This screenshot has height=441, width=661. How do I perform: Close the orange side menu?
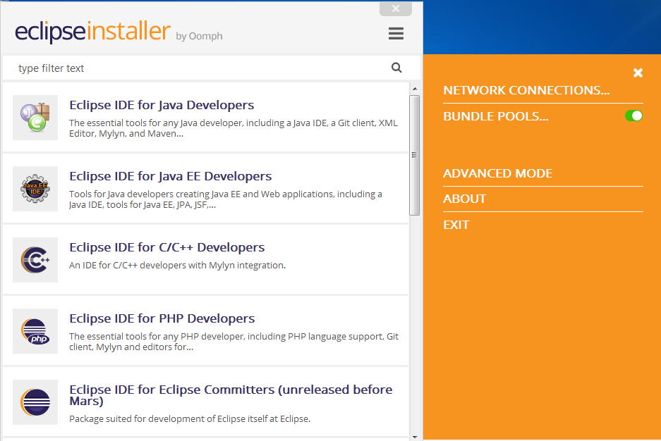pyautogui.click(x=638, y=73)
